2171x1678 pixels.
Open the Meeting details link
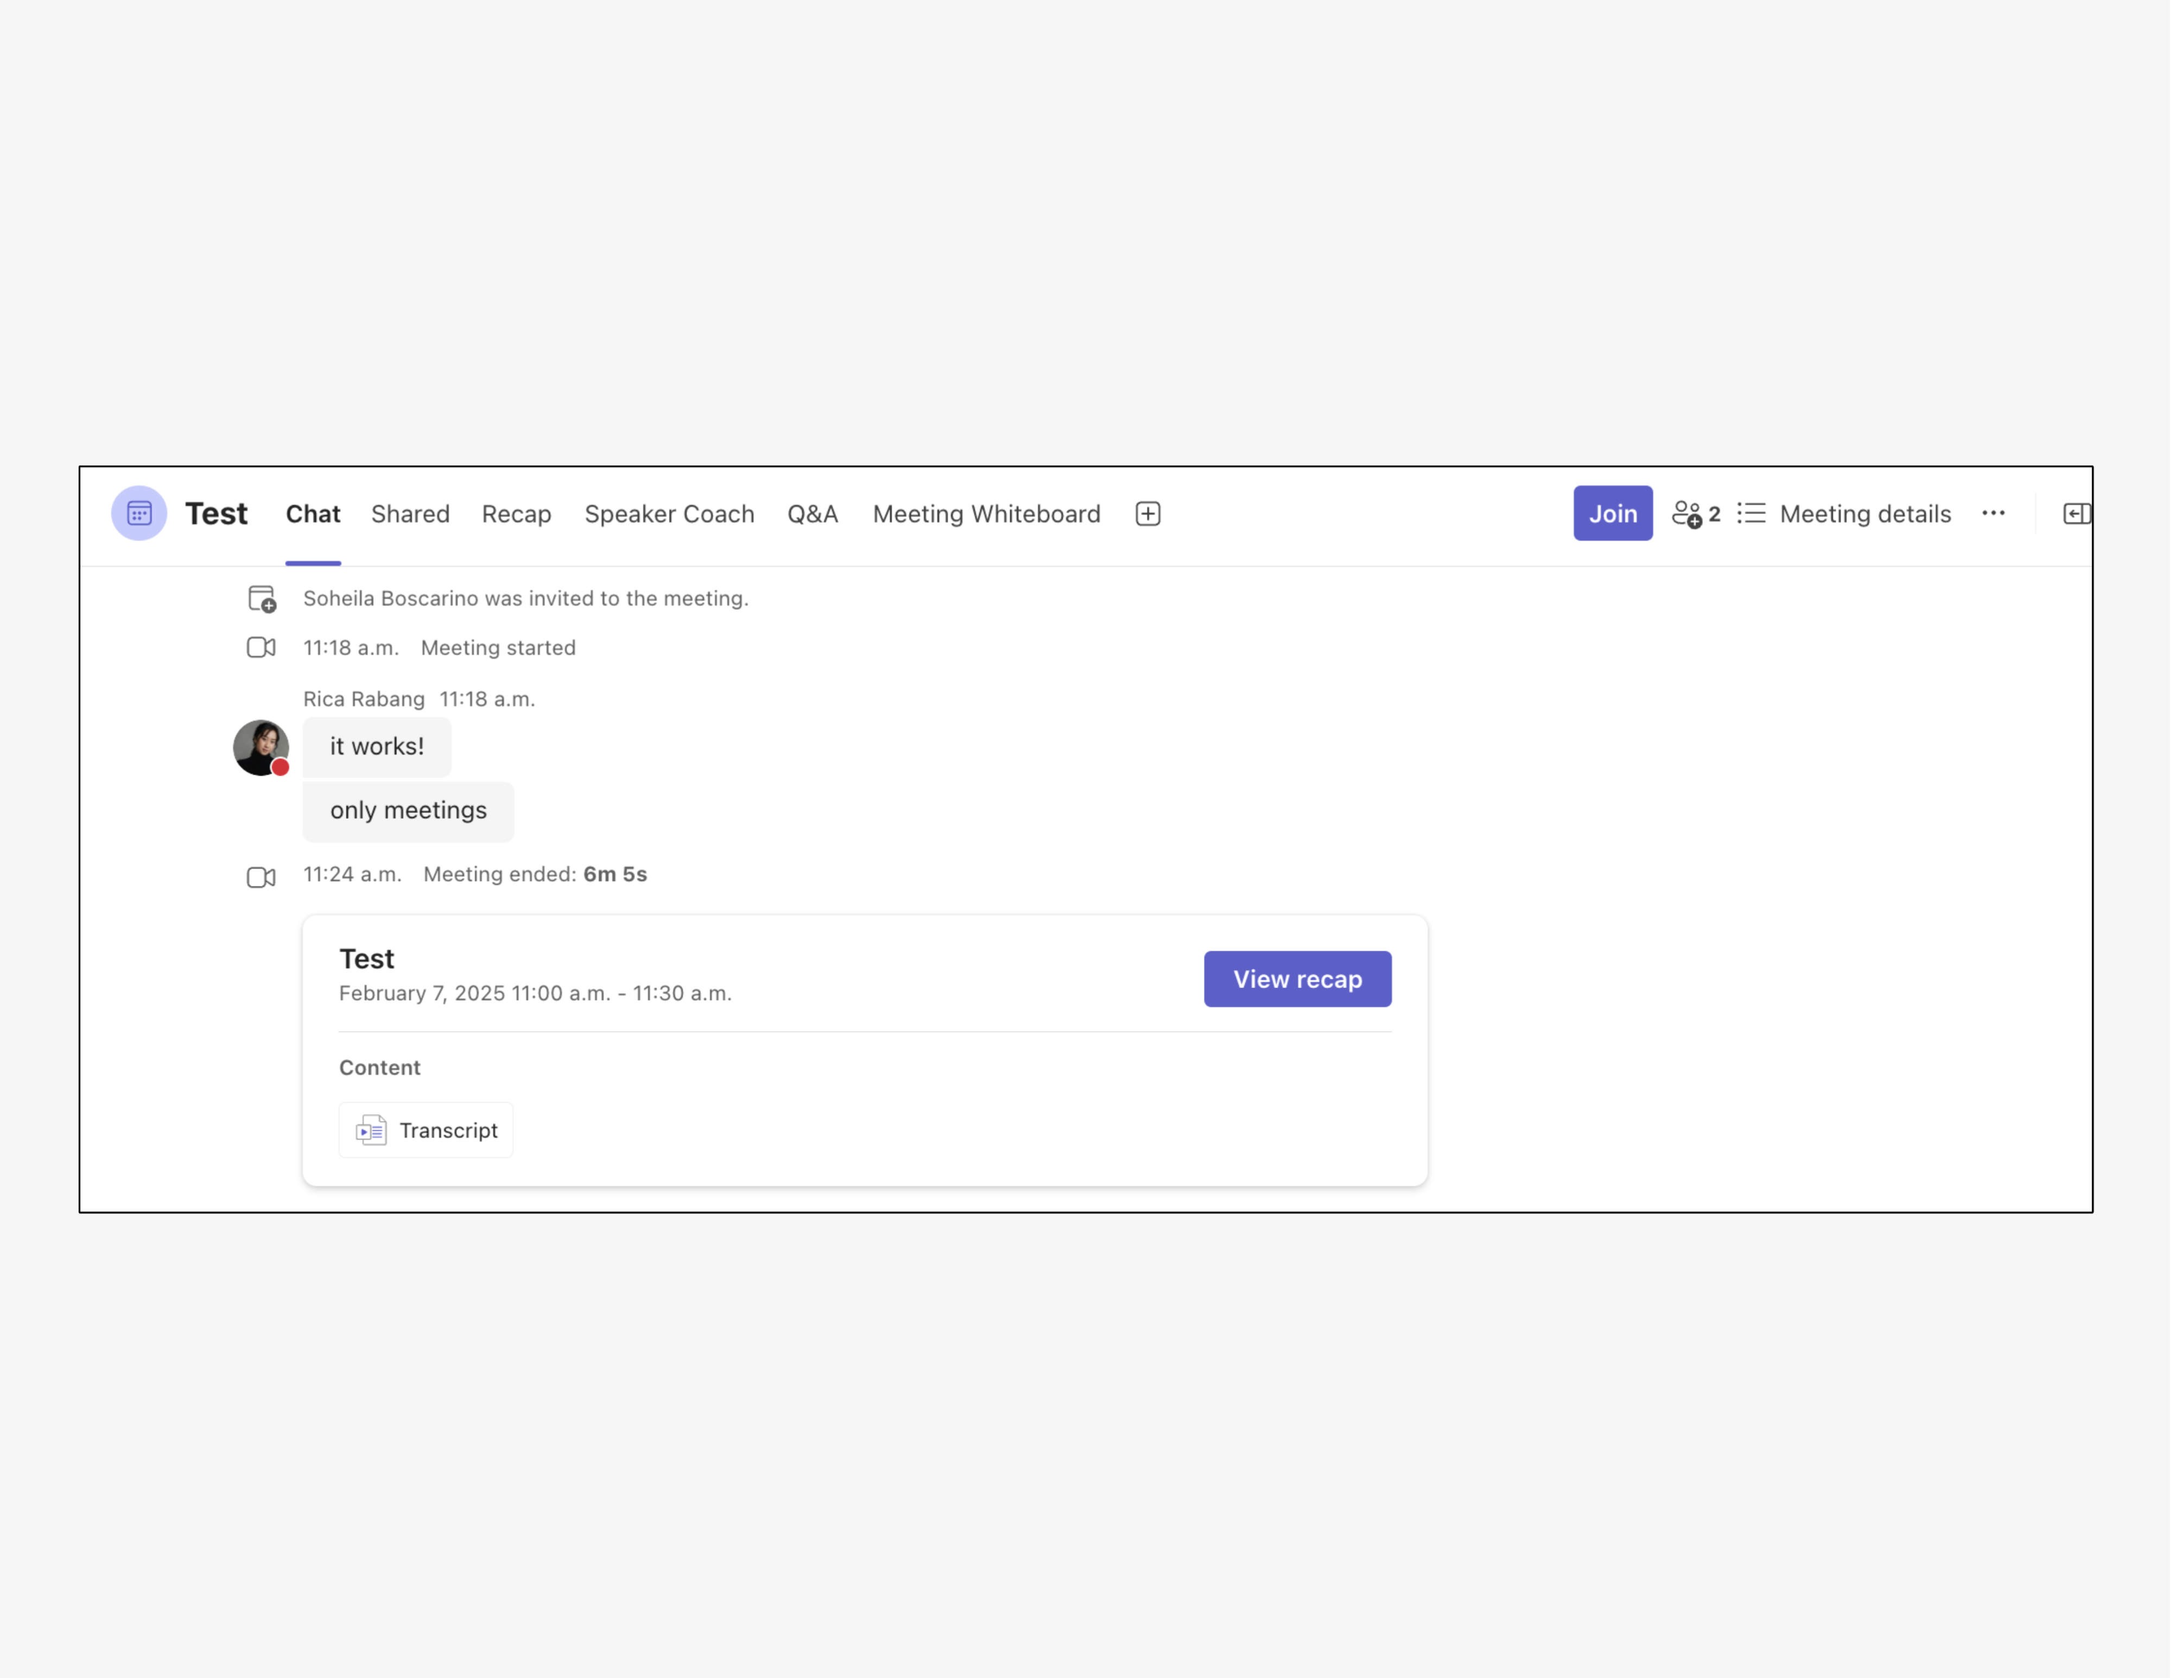pyautogui.click(x=1864, y=514)
